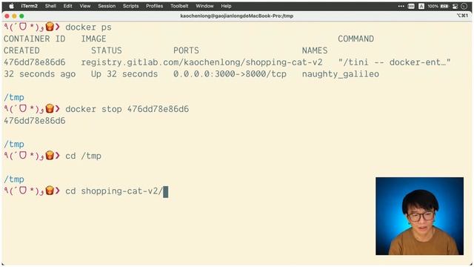Open the View menu

[85, 6]
